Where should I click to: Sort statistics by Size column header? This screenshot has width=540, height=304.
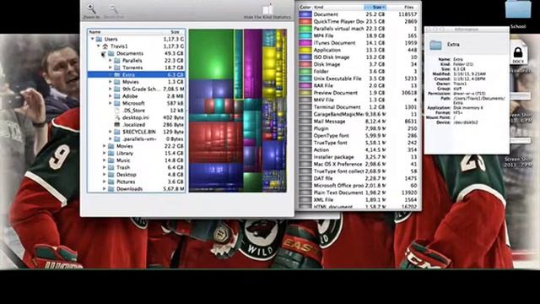[x=375, y=7]
